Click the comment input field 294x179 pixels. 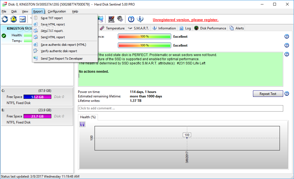180,108
